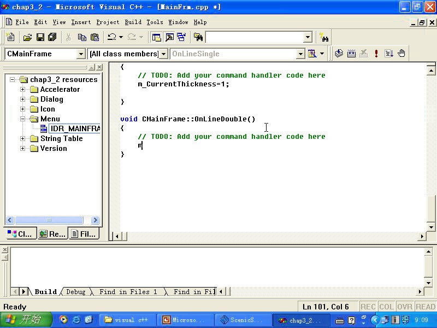Click the Find in Files icon
Viewport: 437px width, 328px height.
pos(198,37)
